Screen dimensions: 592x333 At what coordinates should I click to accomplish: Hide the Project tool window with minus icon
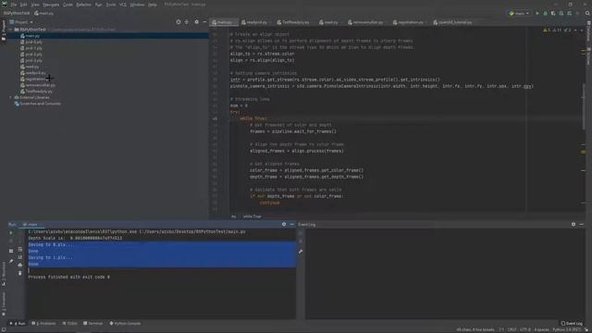[x=204, y=22]
